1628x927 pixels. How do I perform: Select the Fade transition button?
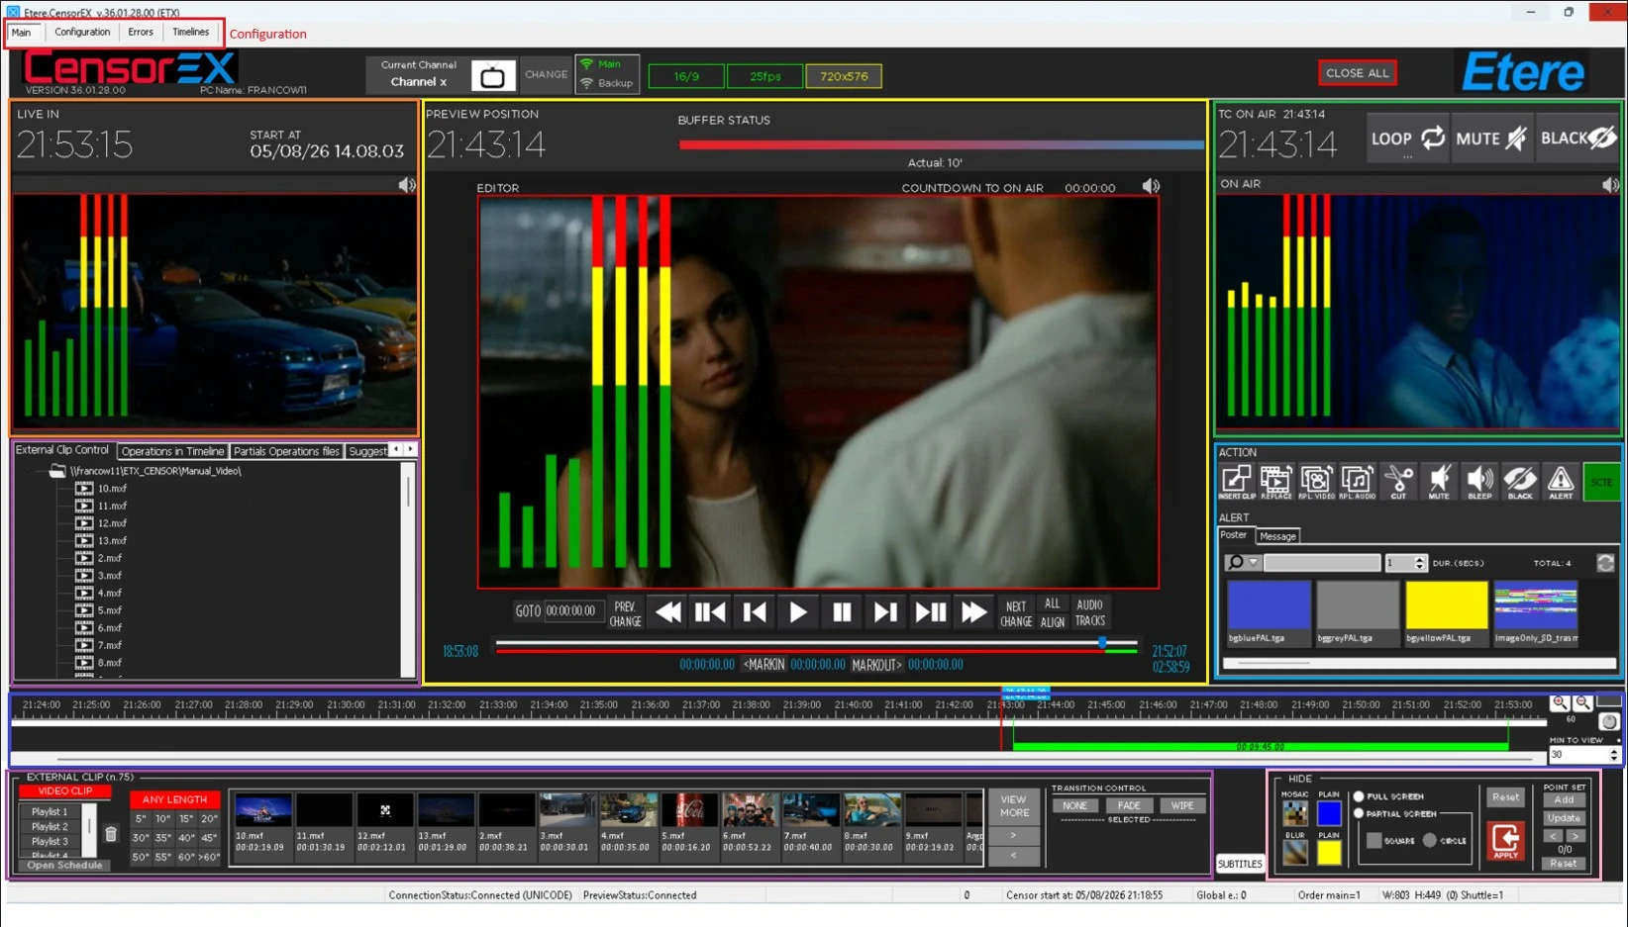click(1129, 806)
